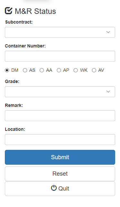Focus the Container Number text field
The height and width of the screenshot is (207, 120).
(x=60, y=56)
